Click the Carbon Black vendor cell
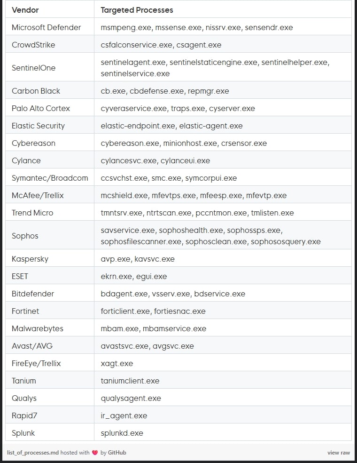 click(36, 91)
